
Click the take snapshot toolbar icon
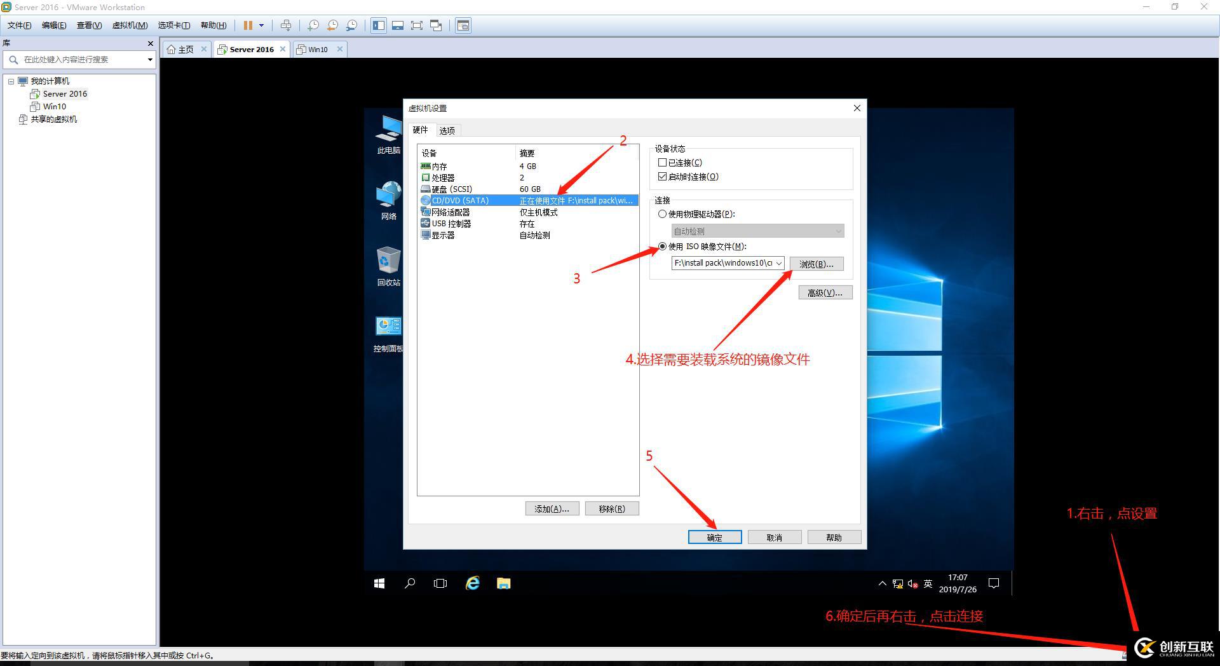(313, 25)
